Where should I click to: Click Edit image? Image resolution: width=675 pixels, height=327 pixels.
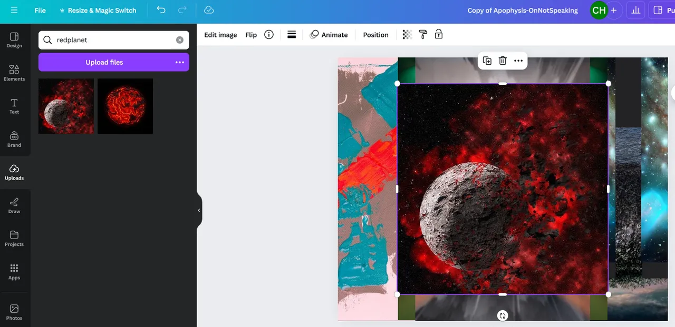pyautogui.click(x=220, y=35)
